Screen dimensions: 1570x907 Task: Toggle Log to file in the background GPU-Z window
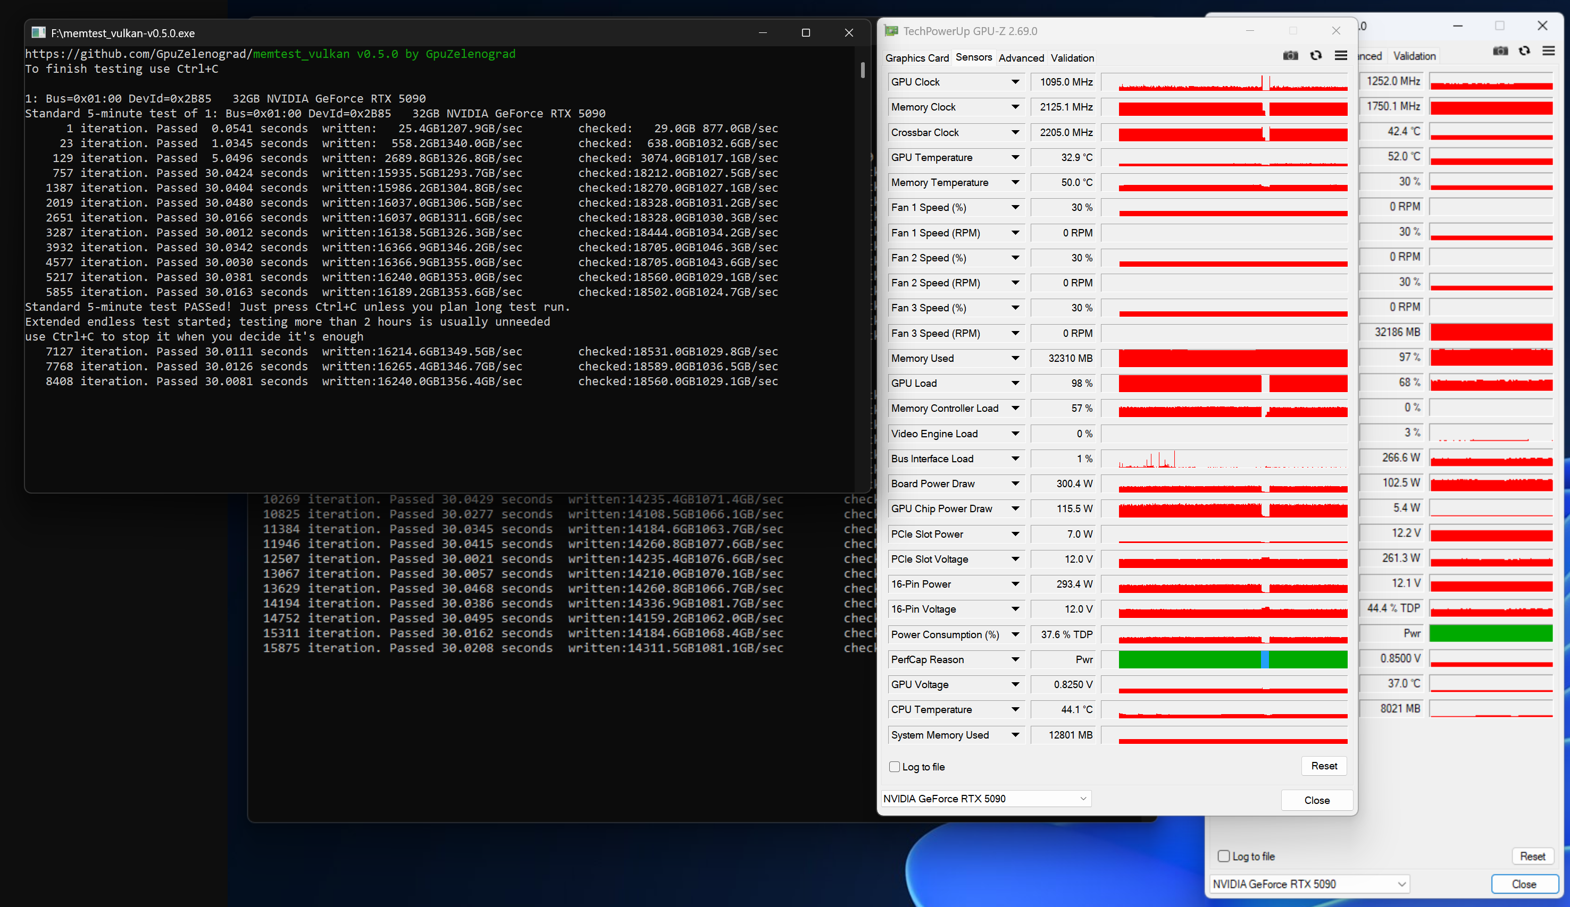click(1224, 856)
